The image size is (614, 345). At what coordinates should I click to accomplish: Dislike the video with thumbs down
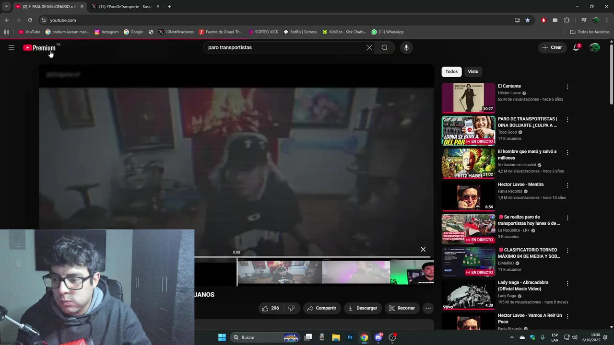point(291,308)
